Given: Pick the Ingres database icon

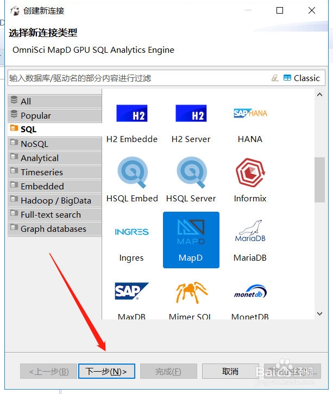Looking at the screenshot, I should [131, 232].
